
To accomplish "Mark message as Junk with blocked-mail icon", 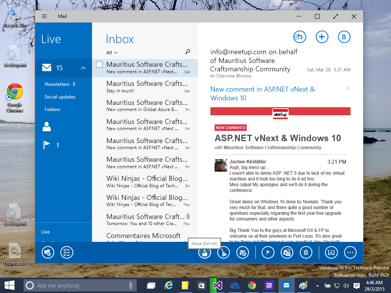I will click(x=242, y=253).
